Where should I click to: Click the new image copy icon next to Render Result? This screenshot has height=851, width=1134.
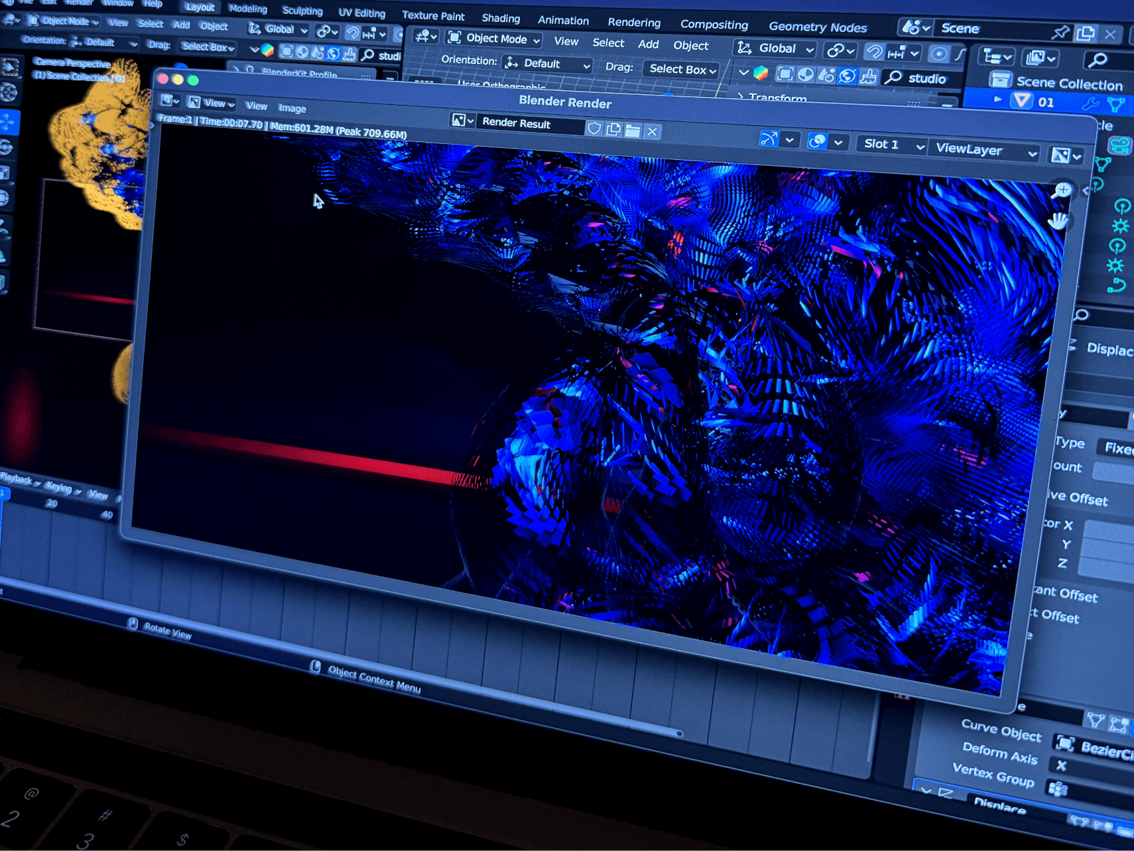pos(613,129)
